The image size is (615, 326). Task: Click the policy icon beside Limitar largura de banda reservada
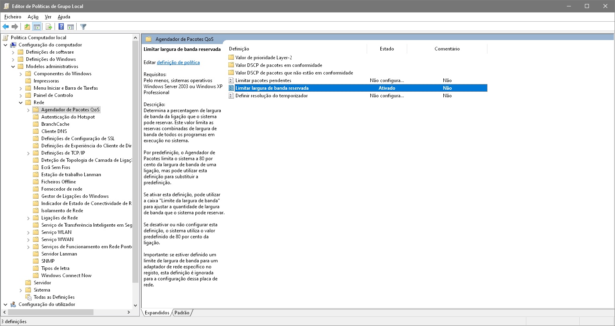click(x=231, y=88)
